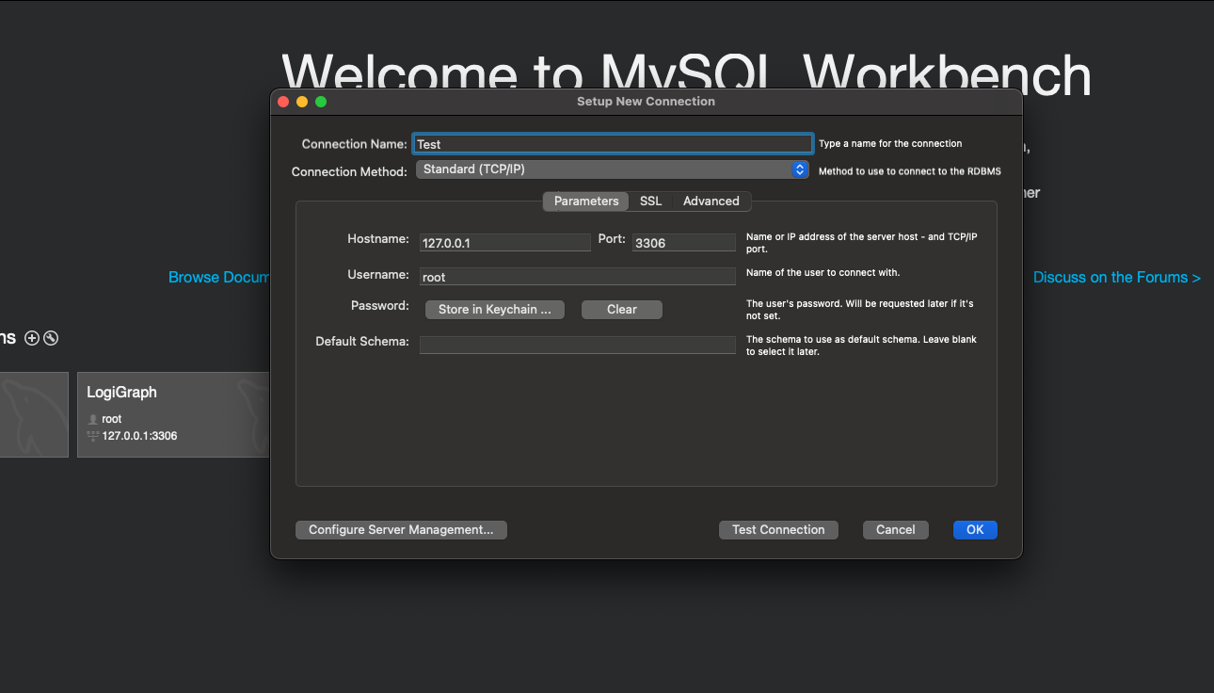Click the 'Name of the user to connect with.' text

click(823, 273)
